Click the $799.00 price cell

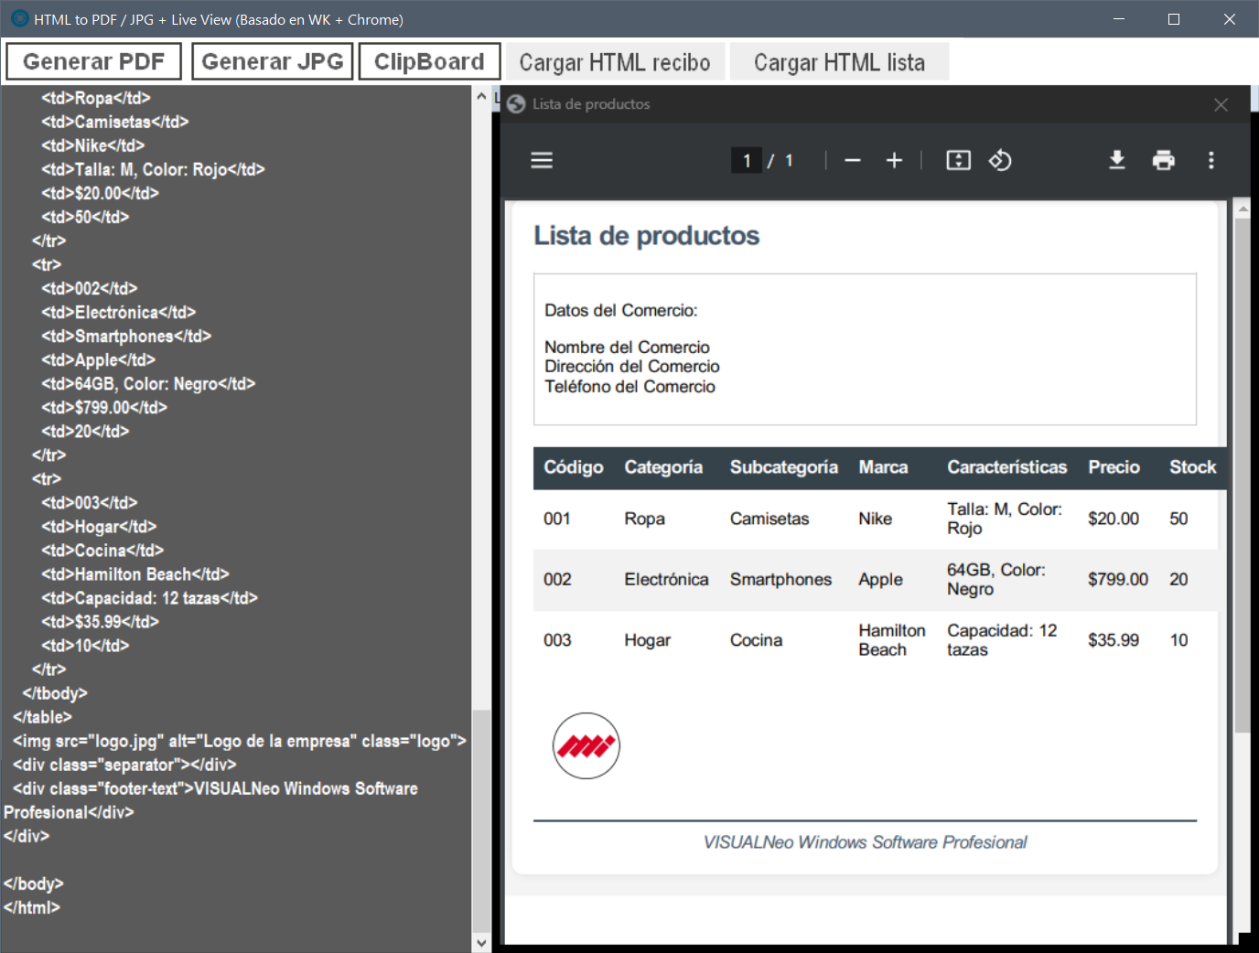tap(1118, 580)
